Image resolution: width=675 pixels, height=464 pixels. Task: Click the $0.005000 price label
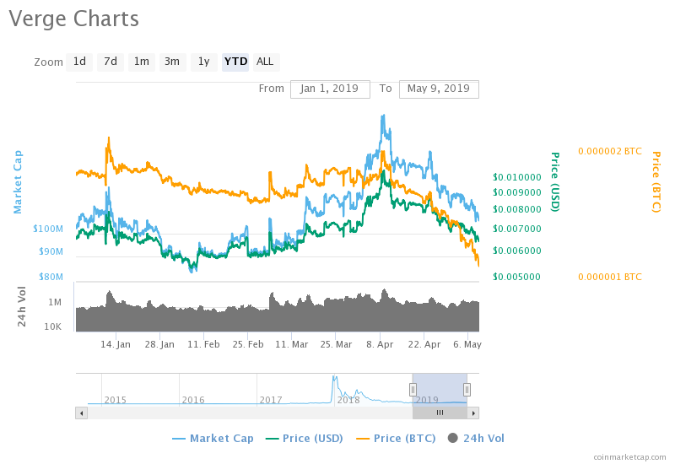pos(516,277)
